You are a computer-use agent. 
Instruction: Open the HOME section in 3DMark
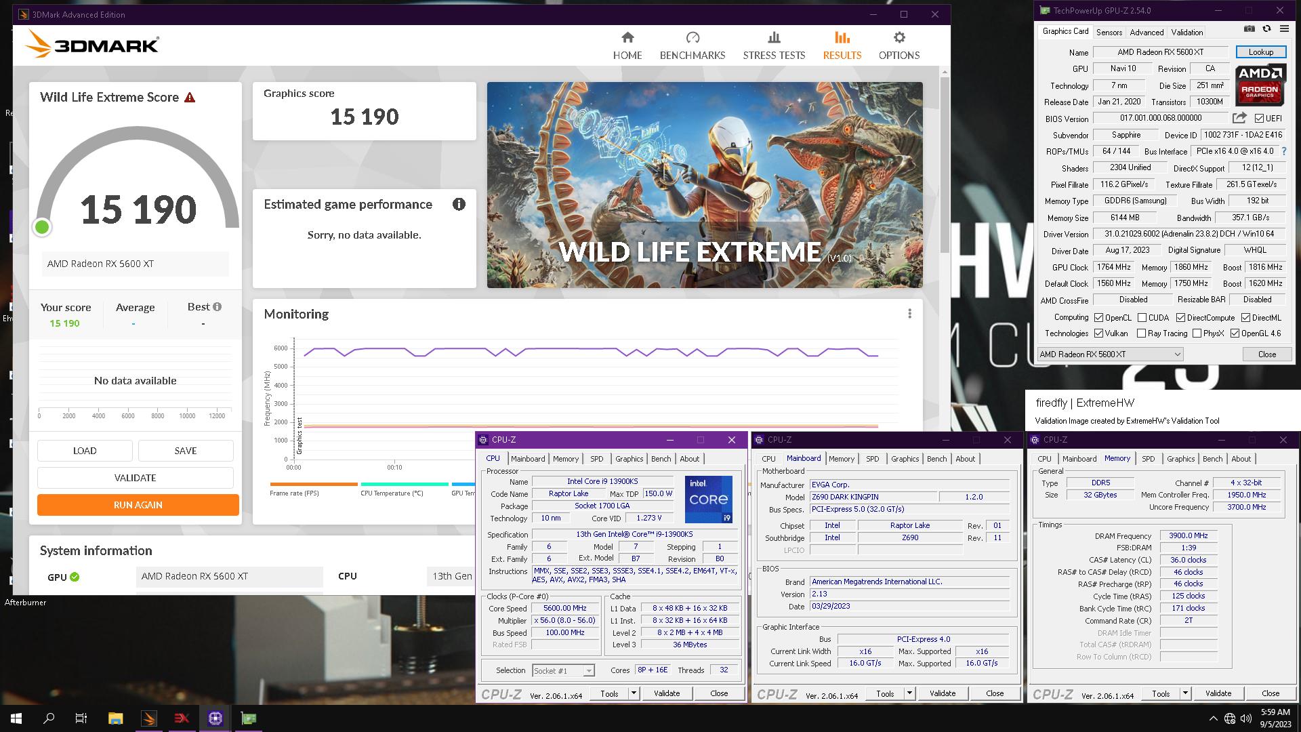(x=627, y=45)
